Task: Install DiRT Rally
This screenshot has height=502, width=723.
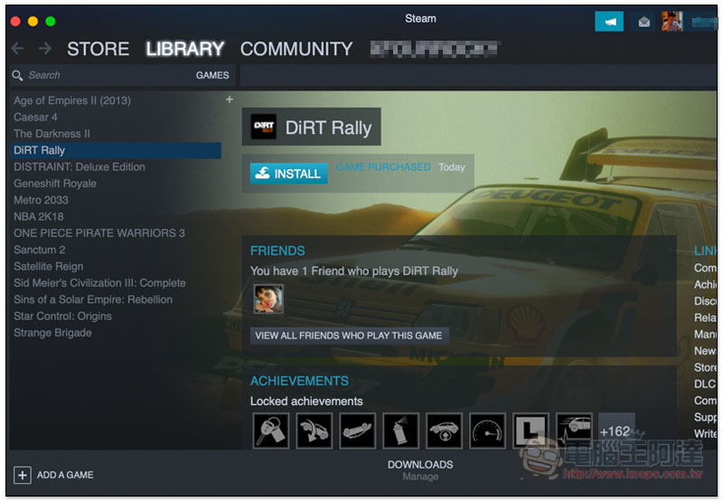Action: 288,174
